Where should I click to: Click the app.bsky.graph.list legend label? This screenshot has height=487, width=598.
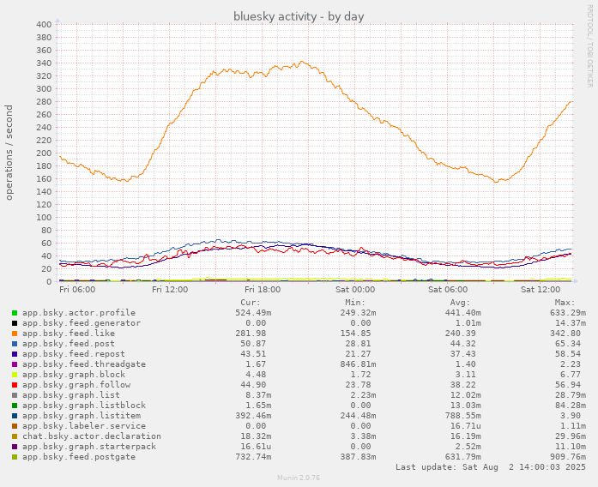[71, 395]
